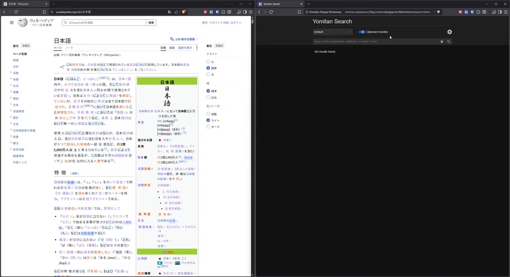Click the Bitwarden shield extension in Wikipedia window
The image size is (510, 277).
(217, 12)
